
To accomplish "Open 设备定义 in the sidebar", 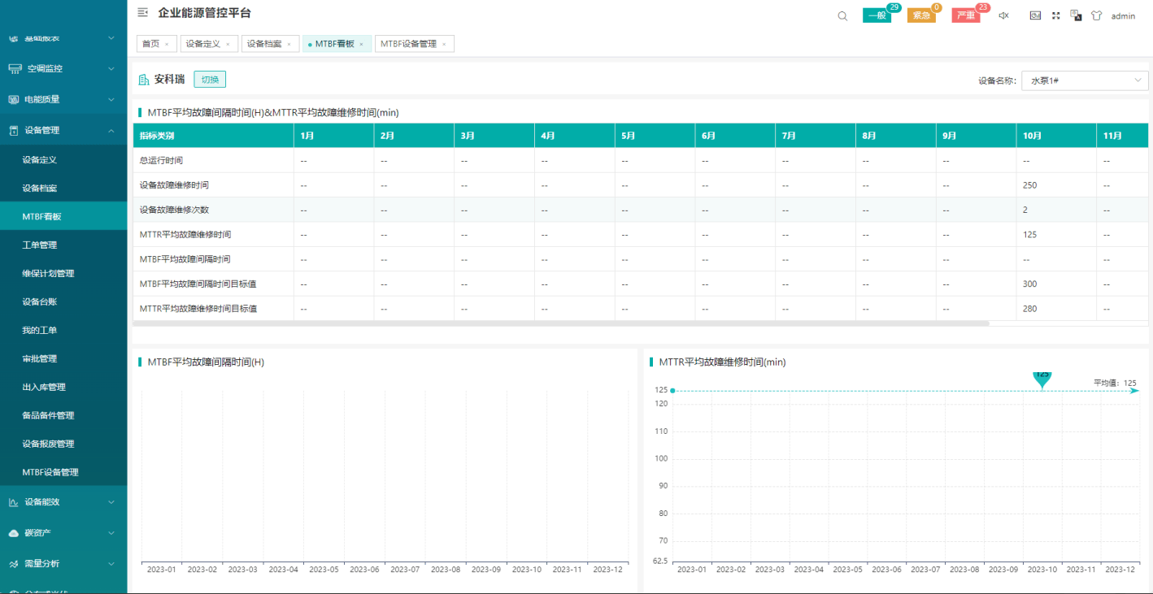I will pos(63,159).
